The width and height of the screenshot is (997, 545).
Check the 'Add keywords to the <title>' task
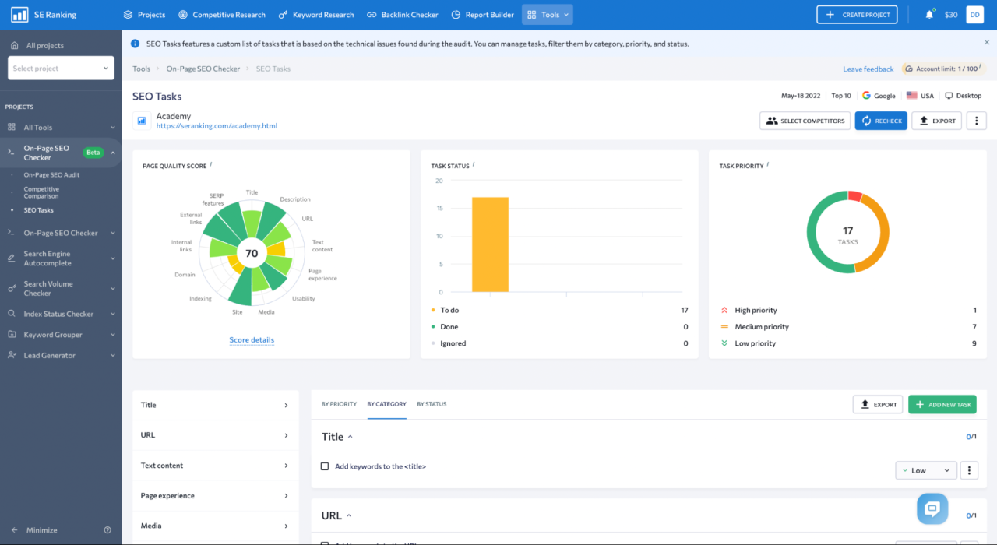(x=325, y=466)
